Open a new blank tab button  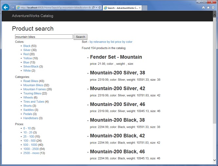pyautogui.click(x=145, y=8)
